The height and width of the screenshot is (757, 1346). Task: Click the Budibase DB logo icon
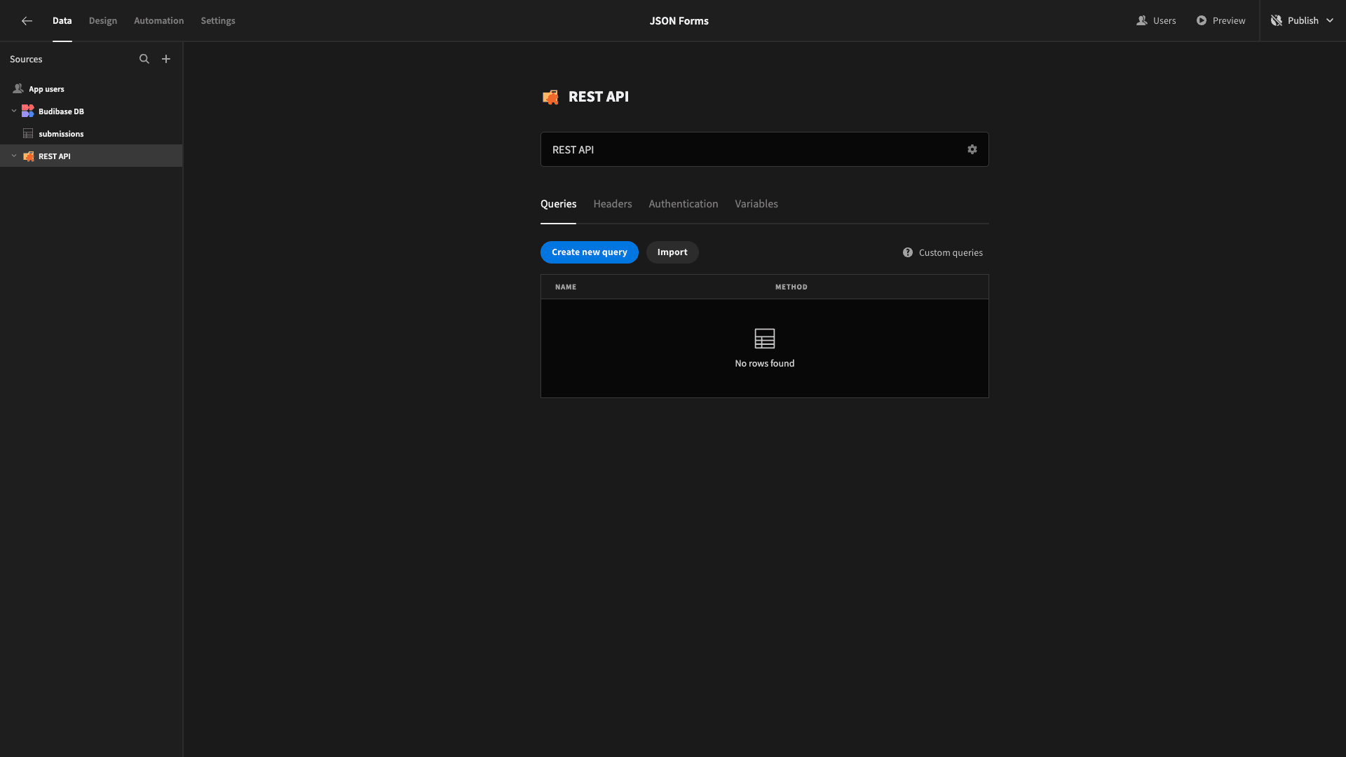coord(28,111)
